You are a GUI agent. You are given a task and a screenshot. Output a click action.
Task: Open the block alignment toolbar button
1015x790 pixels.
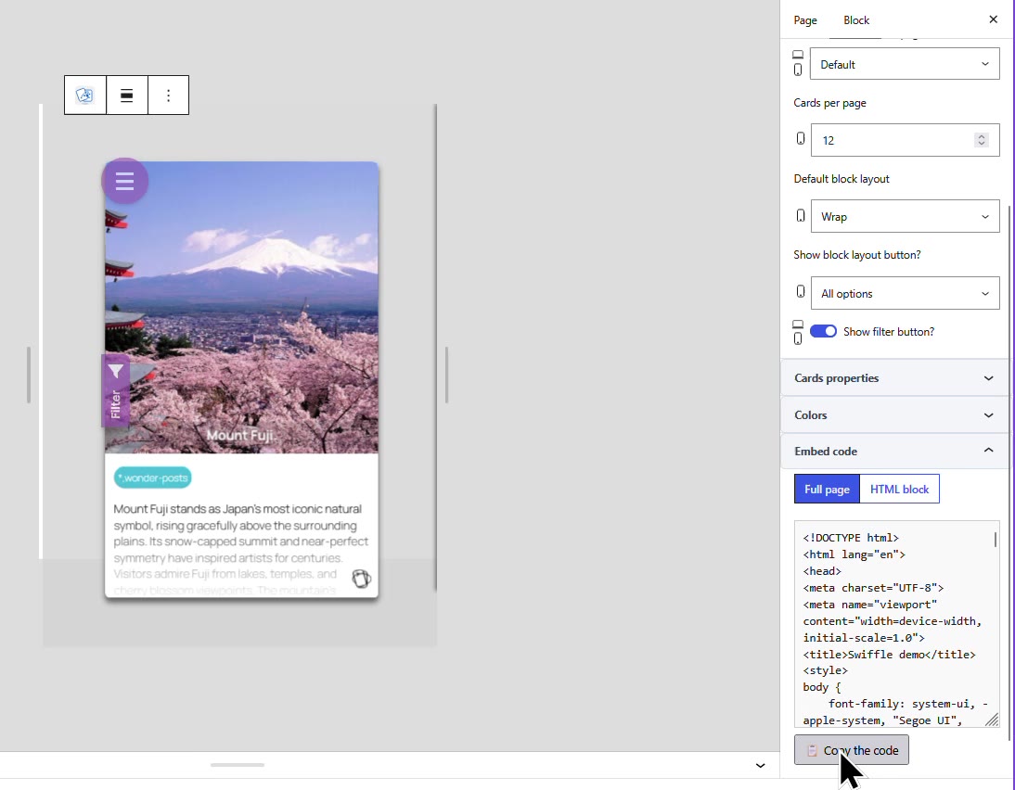[127, 96]
